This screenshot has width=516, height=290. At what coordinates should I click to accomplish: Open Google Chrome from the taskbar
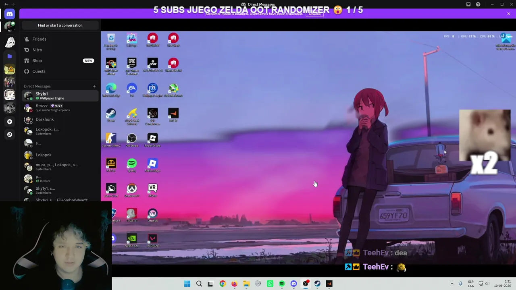click(x=223, y=284)
